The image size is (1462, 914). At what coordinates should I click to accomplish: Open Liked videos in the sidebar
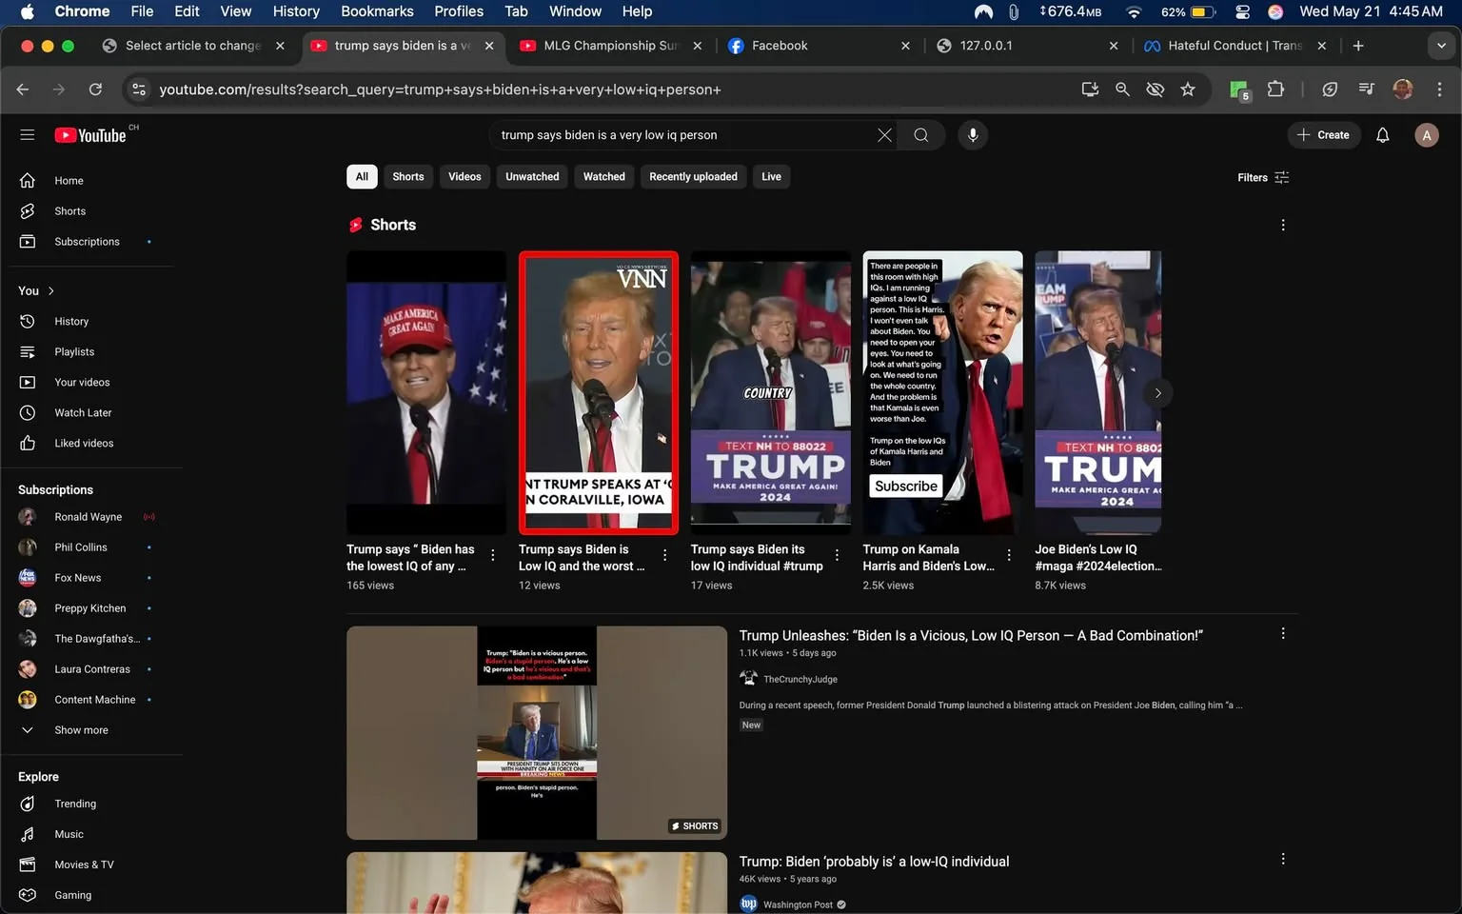coord(90,443)
